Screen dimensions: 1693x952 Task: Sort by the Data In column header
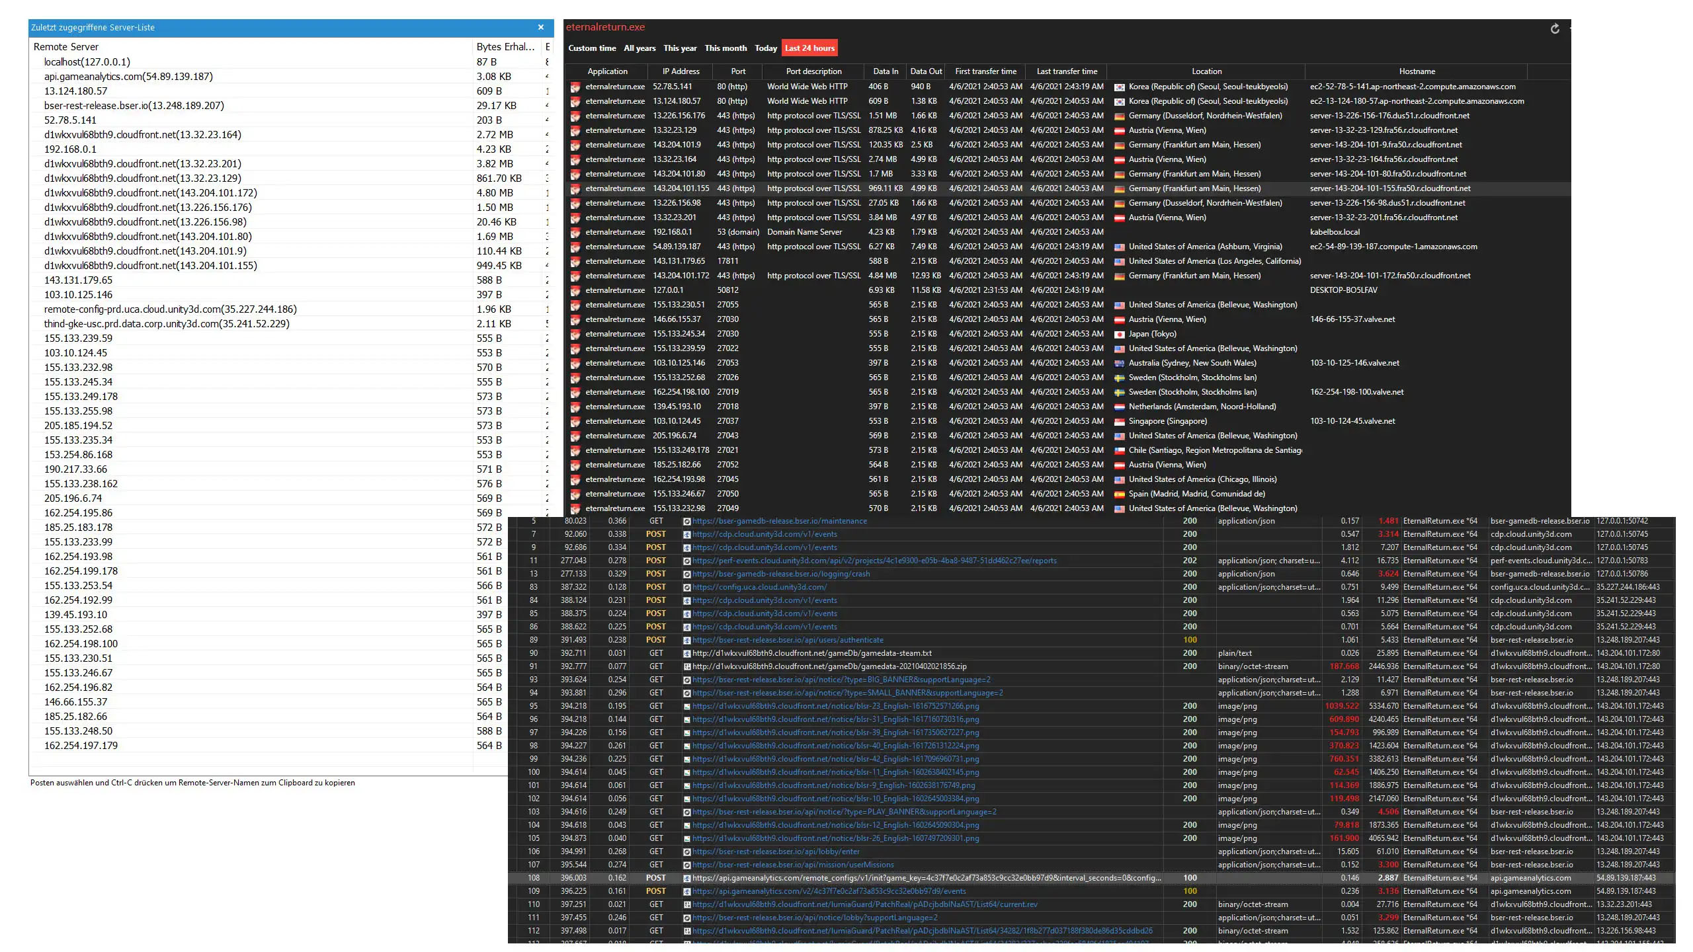[885, 71]
